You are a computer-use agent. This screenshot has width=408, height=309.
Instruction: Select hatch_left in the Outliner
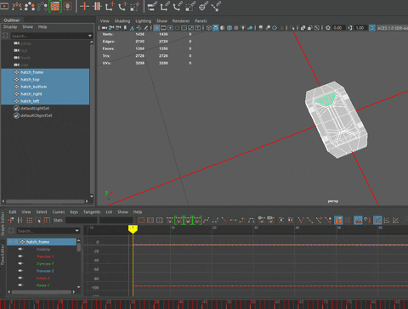click(x=45, y=101)
